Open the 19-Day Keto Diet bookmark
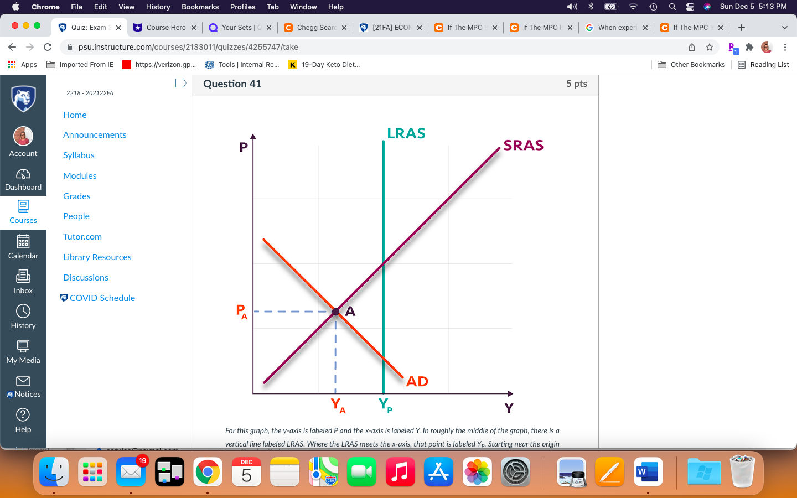This screenshot has width=797, height=498. 325,65
